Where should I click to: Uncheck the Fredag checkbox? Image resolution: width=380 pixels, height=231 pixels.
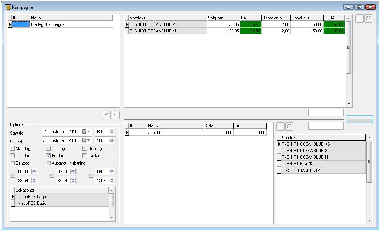(49, 156)
